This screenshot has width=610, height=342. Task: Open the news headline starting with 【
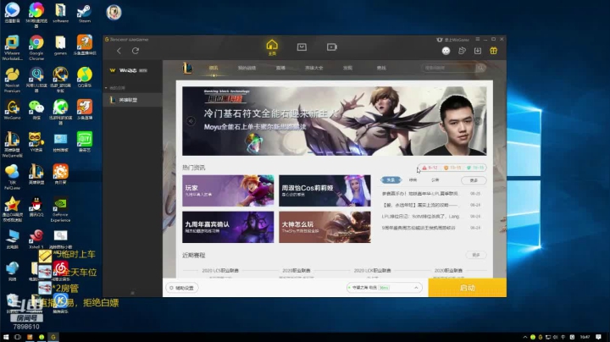click(x=419, y=205)
